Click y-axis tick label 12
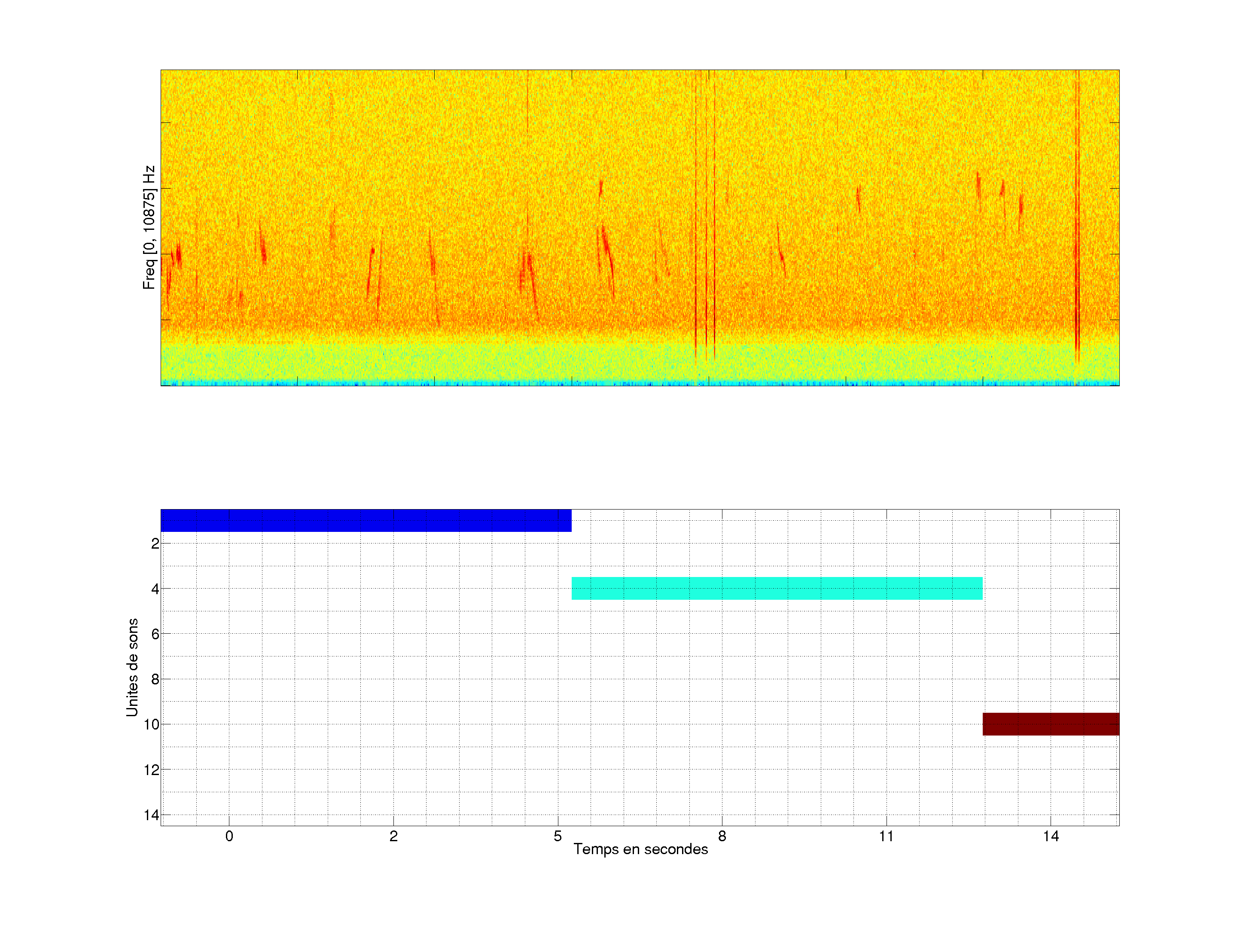The height and width of the screenshot is (928, 1237). tap(152, 770)
